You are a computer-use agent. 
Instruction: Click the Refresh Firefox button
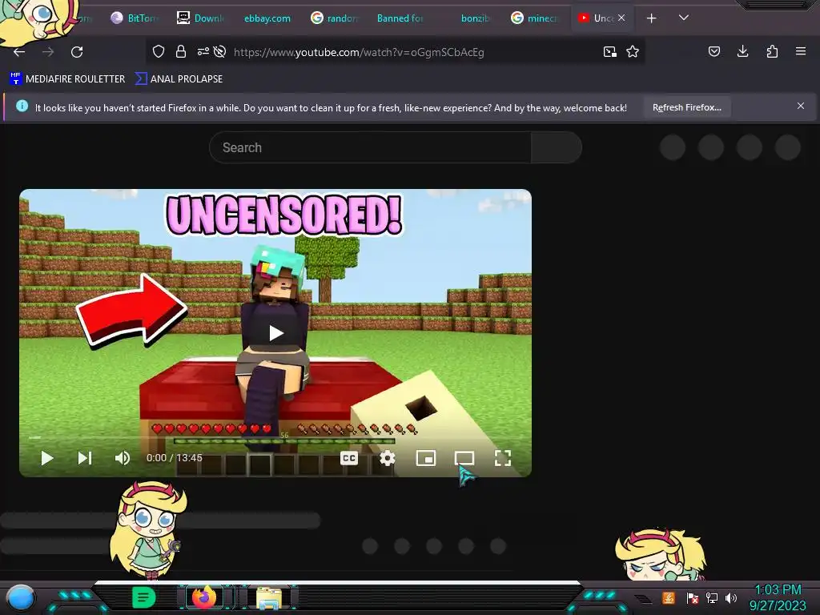point(686,107)
